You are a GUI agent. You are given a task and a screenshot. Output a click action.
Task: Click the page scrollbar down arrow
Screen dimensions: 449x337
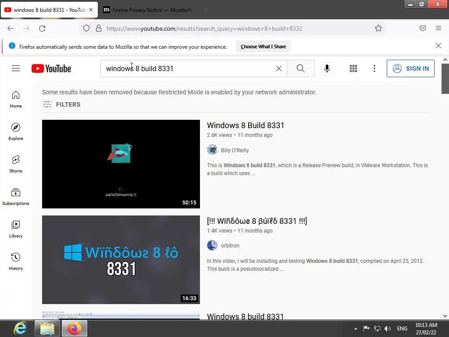pos(445,316)
